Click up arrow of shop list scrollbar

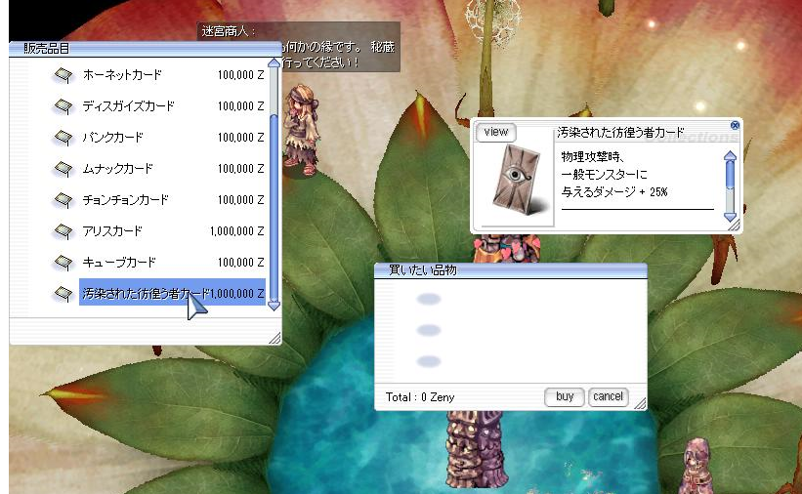click(x=274, y=62)
